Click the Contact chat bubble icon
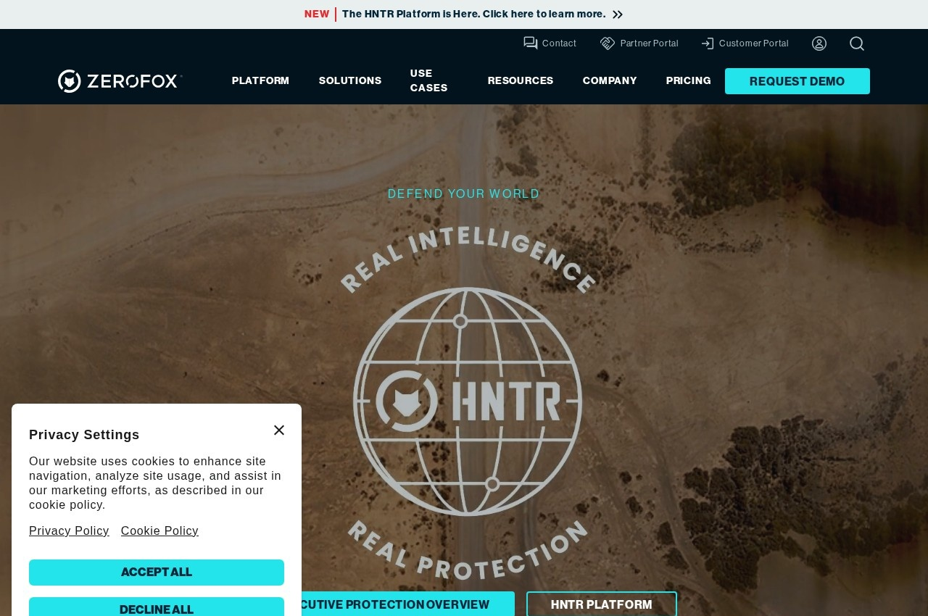Screen dimensions: 928x616 point(531,43)
